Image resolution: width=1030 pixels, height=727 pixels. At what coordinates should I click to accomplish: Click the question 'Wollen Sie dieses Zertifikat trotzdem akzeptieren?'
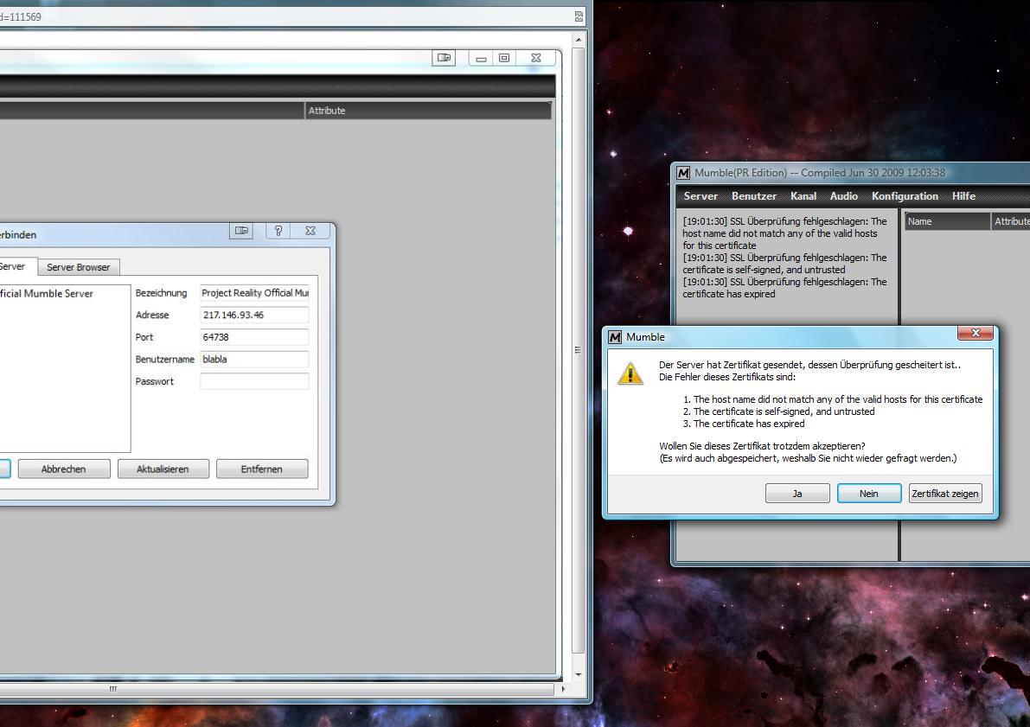762,446
